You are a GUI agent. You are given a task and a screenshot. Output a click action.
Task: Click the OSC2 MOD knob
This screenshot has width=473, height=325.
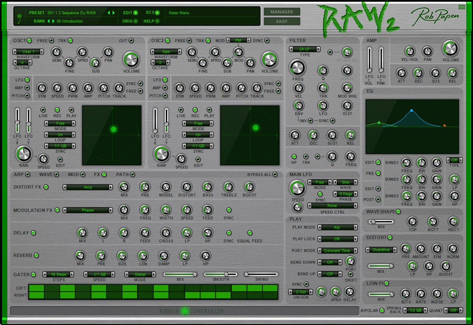238,52
